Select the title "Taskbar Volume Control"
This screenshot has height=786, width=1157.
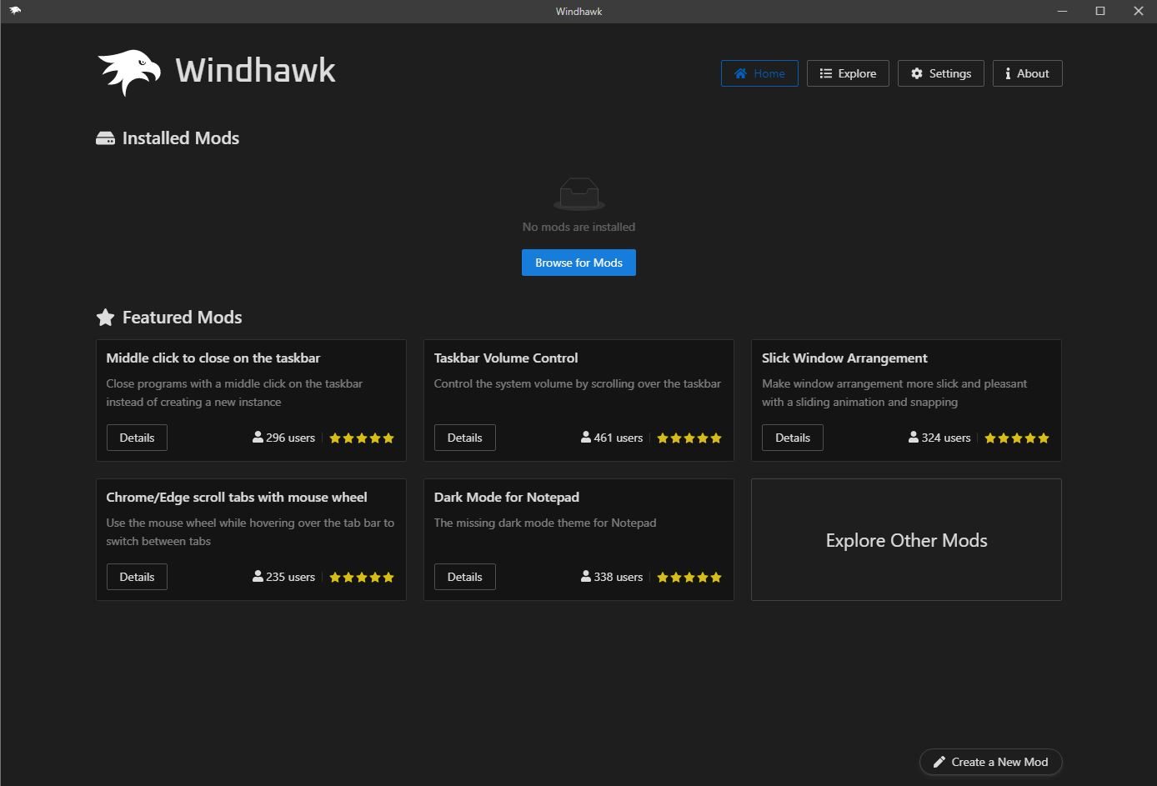(506, 358)
